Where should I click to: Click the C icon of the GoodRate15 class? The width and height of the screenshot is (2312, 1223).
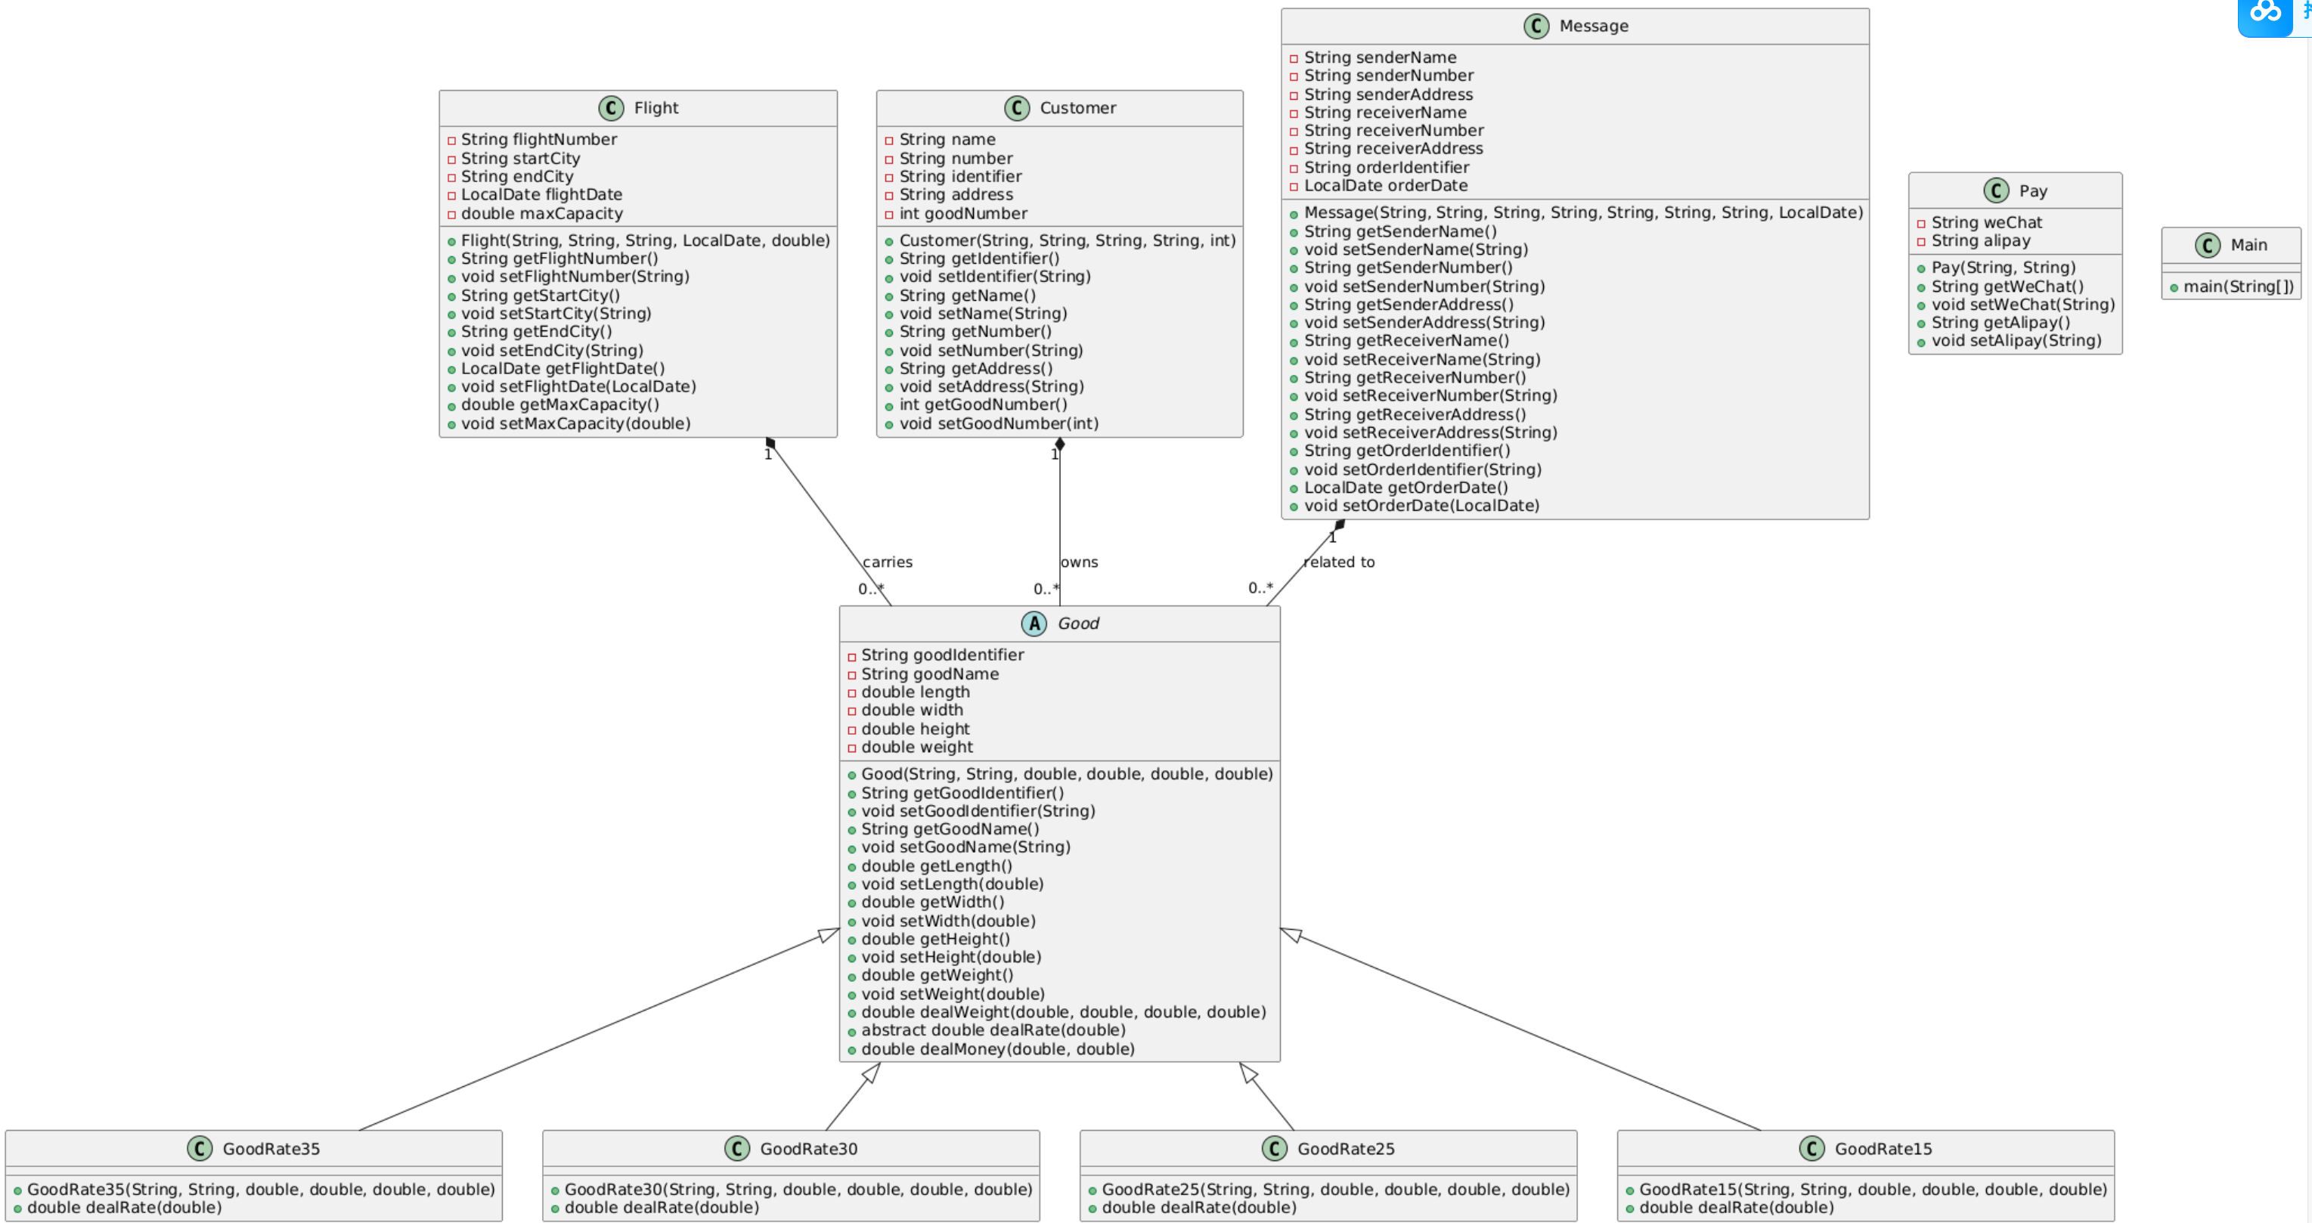click(x=1812, y=1148)
